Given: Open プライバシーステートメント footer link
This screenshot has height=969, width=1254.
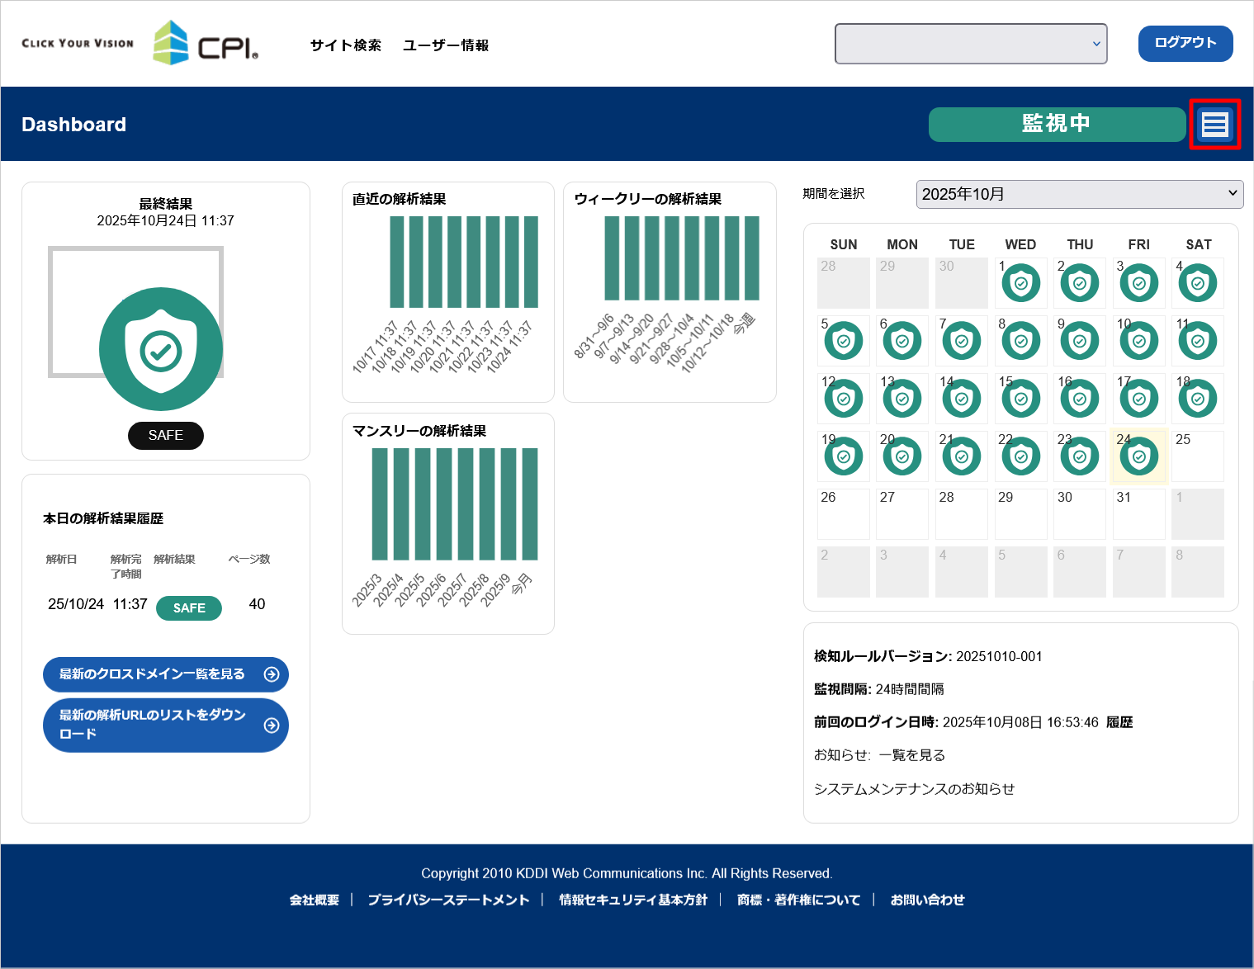Looking at the screenshot, I should (448, 900).
